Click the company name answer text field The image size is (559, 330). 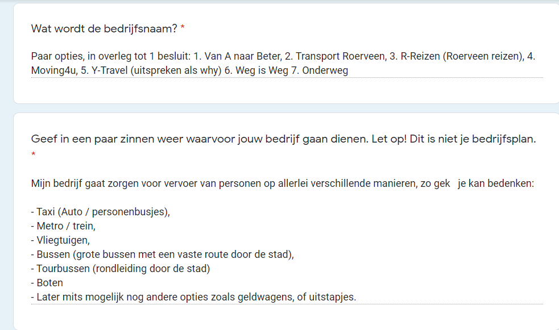[x=284, y=64]
